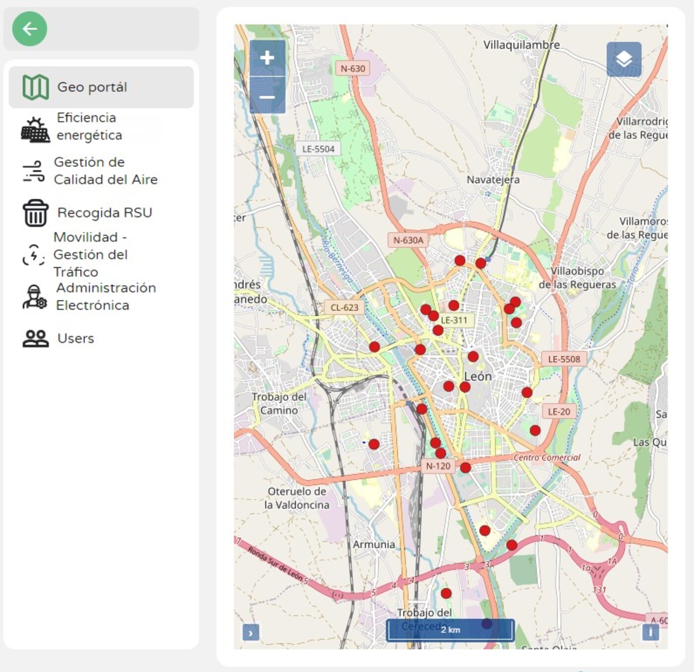Screen dimensions: 694x672
Task: Click the León city label
Action: click(x=478, y=377)
